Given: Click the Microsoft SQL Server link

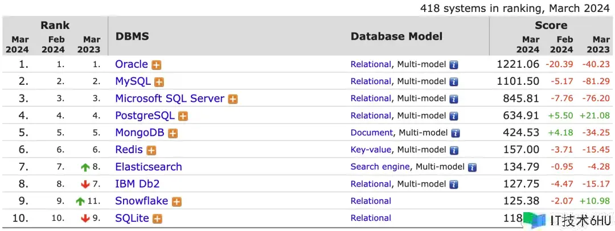Looking at the screenshot, I should (170, 98).
